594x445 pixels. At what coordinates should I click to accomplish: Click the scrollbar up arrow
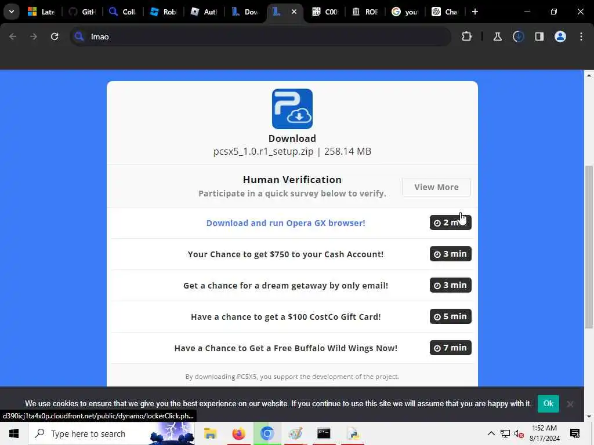589,75
